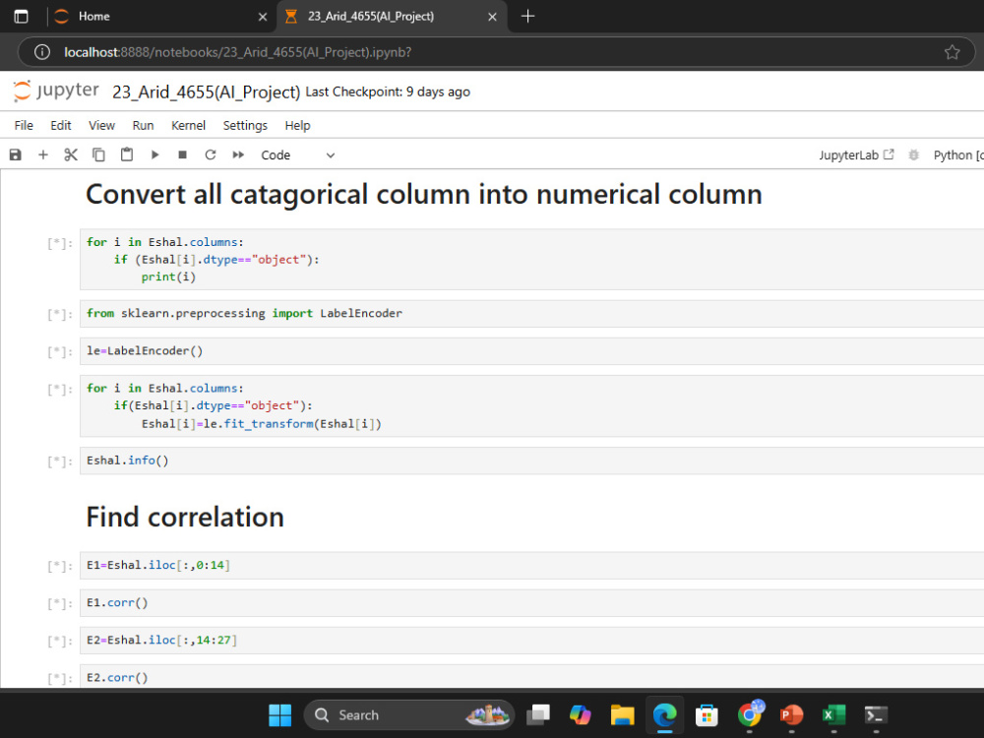The width and height of the screenshot is (984, 738).
Task: Rename notebook title 23_Arid_4655(AI_Project)
Action: 207,92
